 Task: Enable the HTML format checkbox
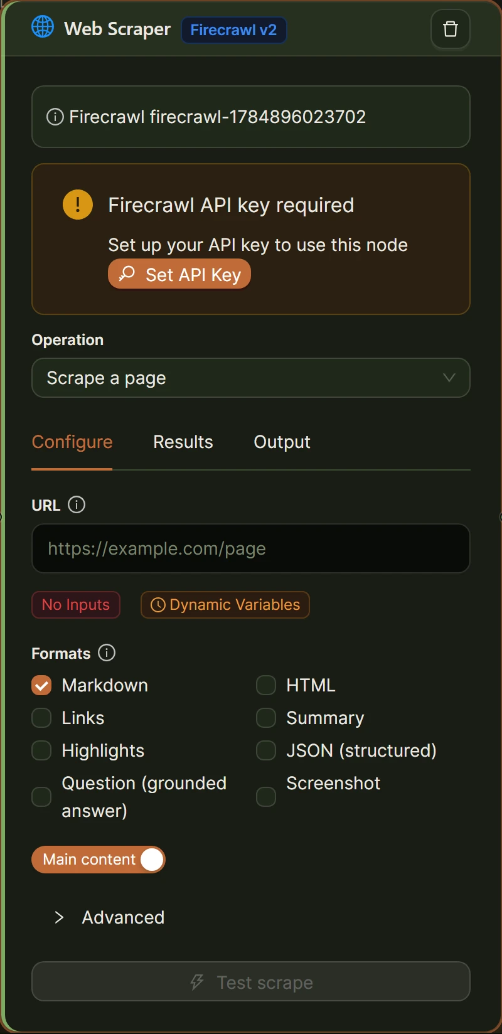click(x=266, y=685)
